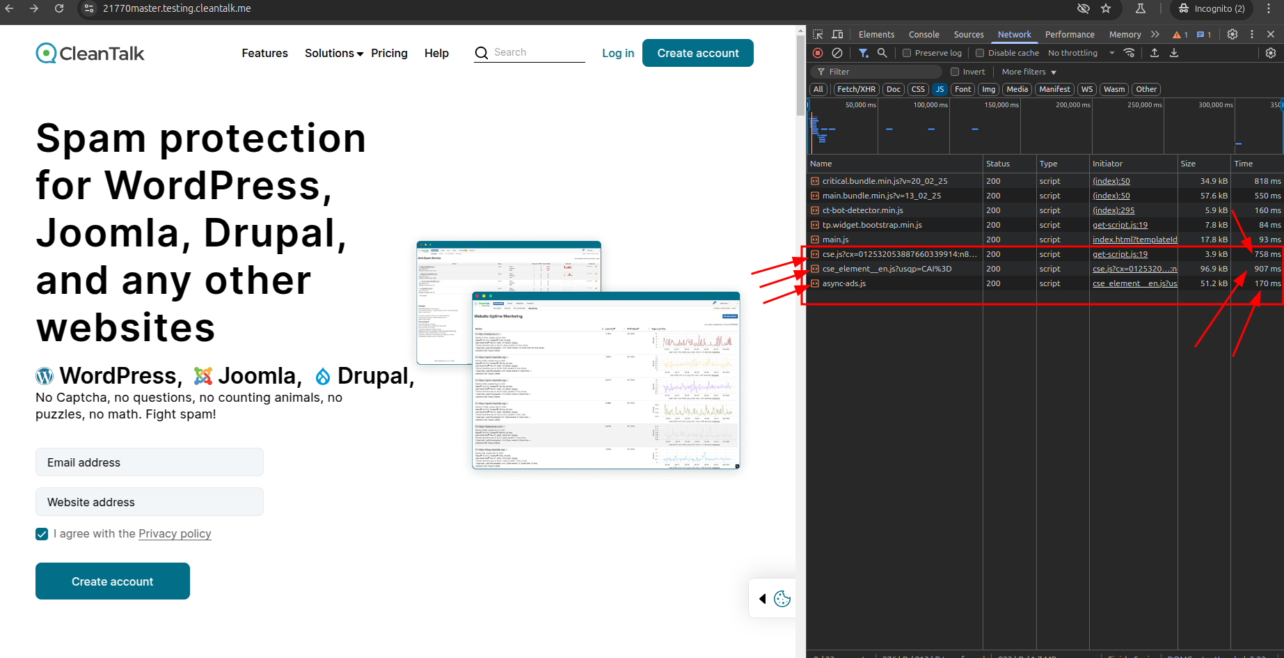Screen dimensions: 1284x658
Task: Expand the Solutions navigation menu
Action: [x=333, y=54]
